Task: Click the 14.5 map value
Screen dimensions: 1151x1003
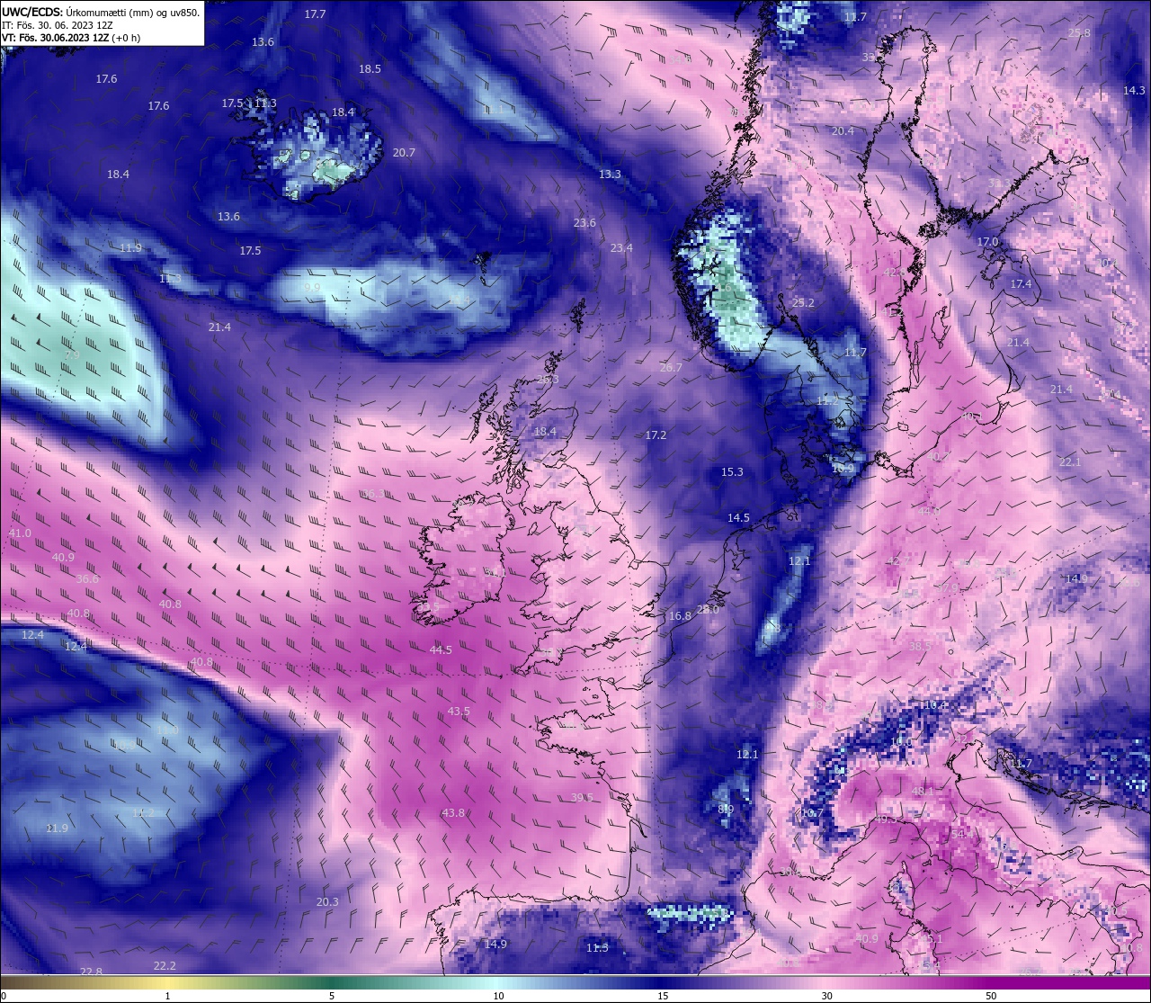Action: (x=738, y=518)
